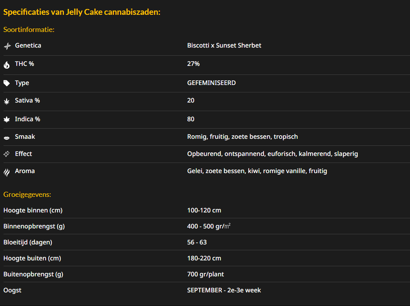Click the DNA icon beside Genetica
The width and height of the screenshot is (410, 306).
7,46
